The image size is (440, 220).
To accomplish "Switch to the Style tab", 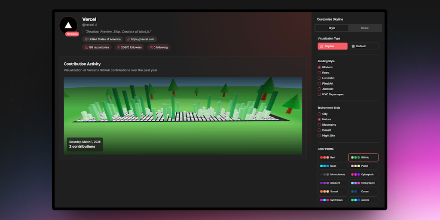I will point(332,28).
